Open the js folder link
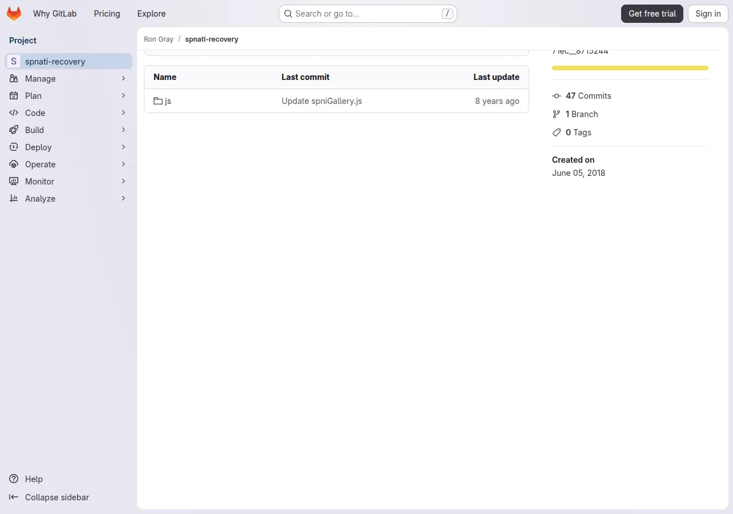Screen dimensions: 733x514 pyautogui.click(x=168, y=101)
